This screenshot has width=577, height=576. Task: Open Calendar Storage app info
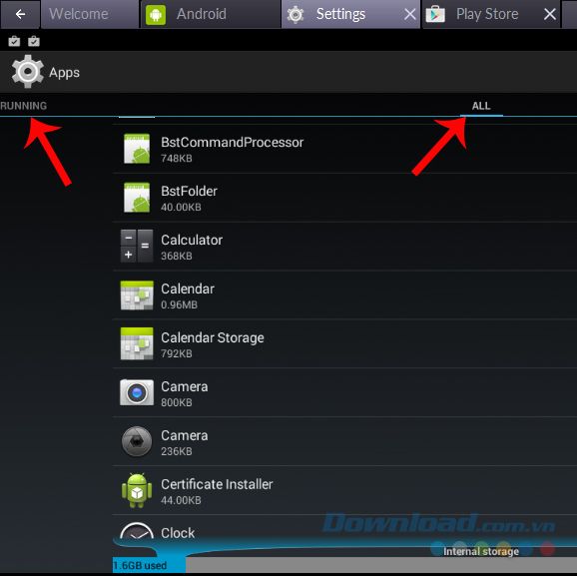(x=344, y=344)
